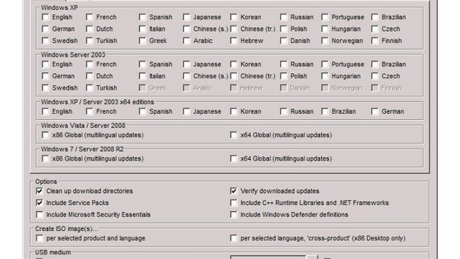Disable Verify downloaded updates option
The height and width of the screenshot is (259, 460).
pyautogui.click(x=233, y=191)
